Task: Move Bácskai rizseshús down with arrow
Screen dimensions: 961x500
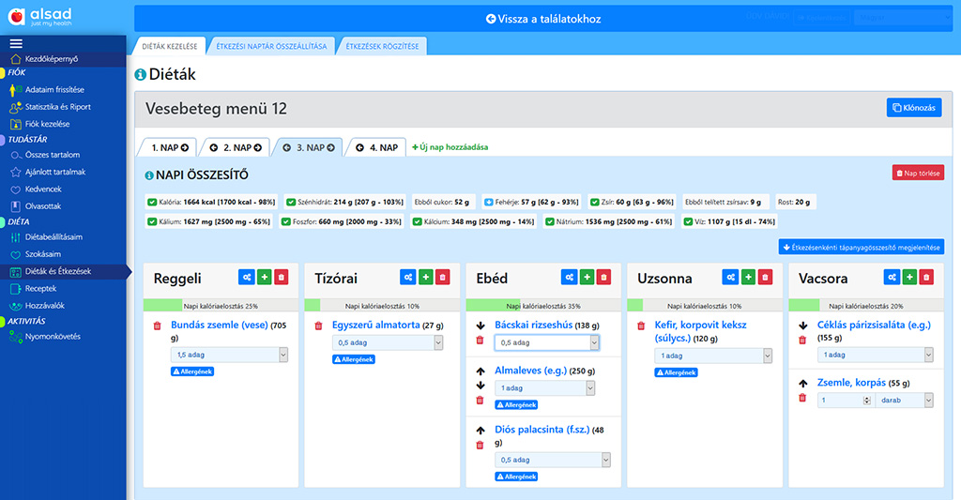Action: (x=480, y=326)
